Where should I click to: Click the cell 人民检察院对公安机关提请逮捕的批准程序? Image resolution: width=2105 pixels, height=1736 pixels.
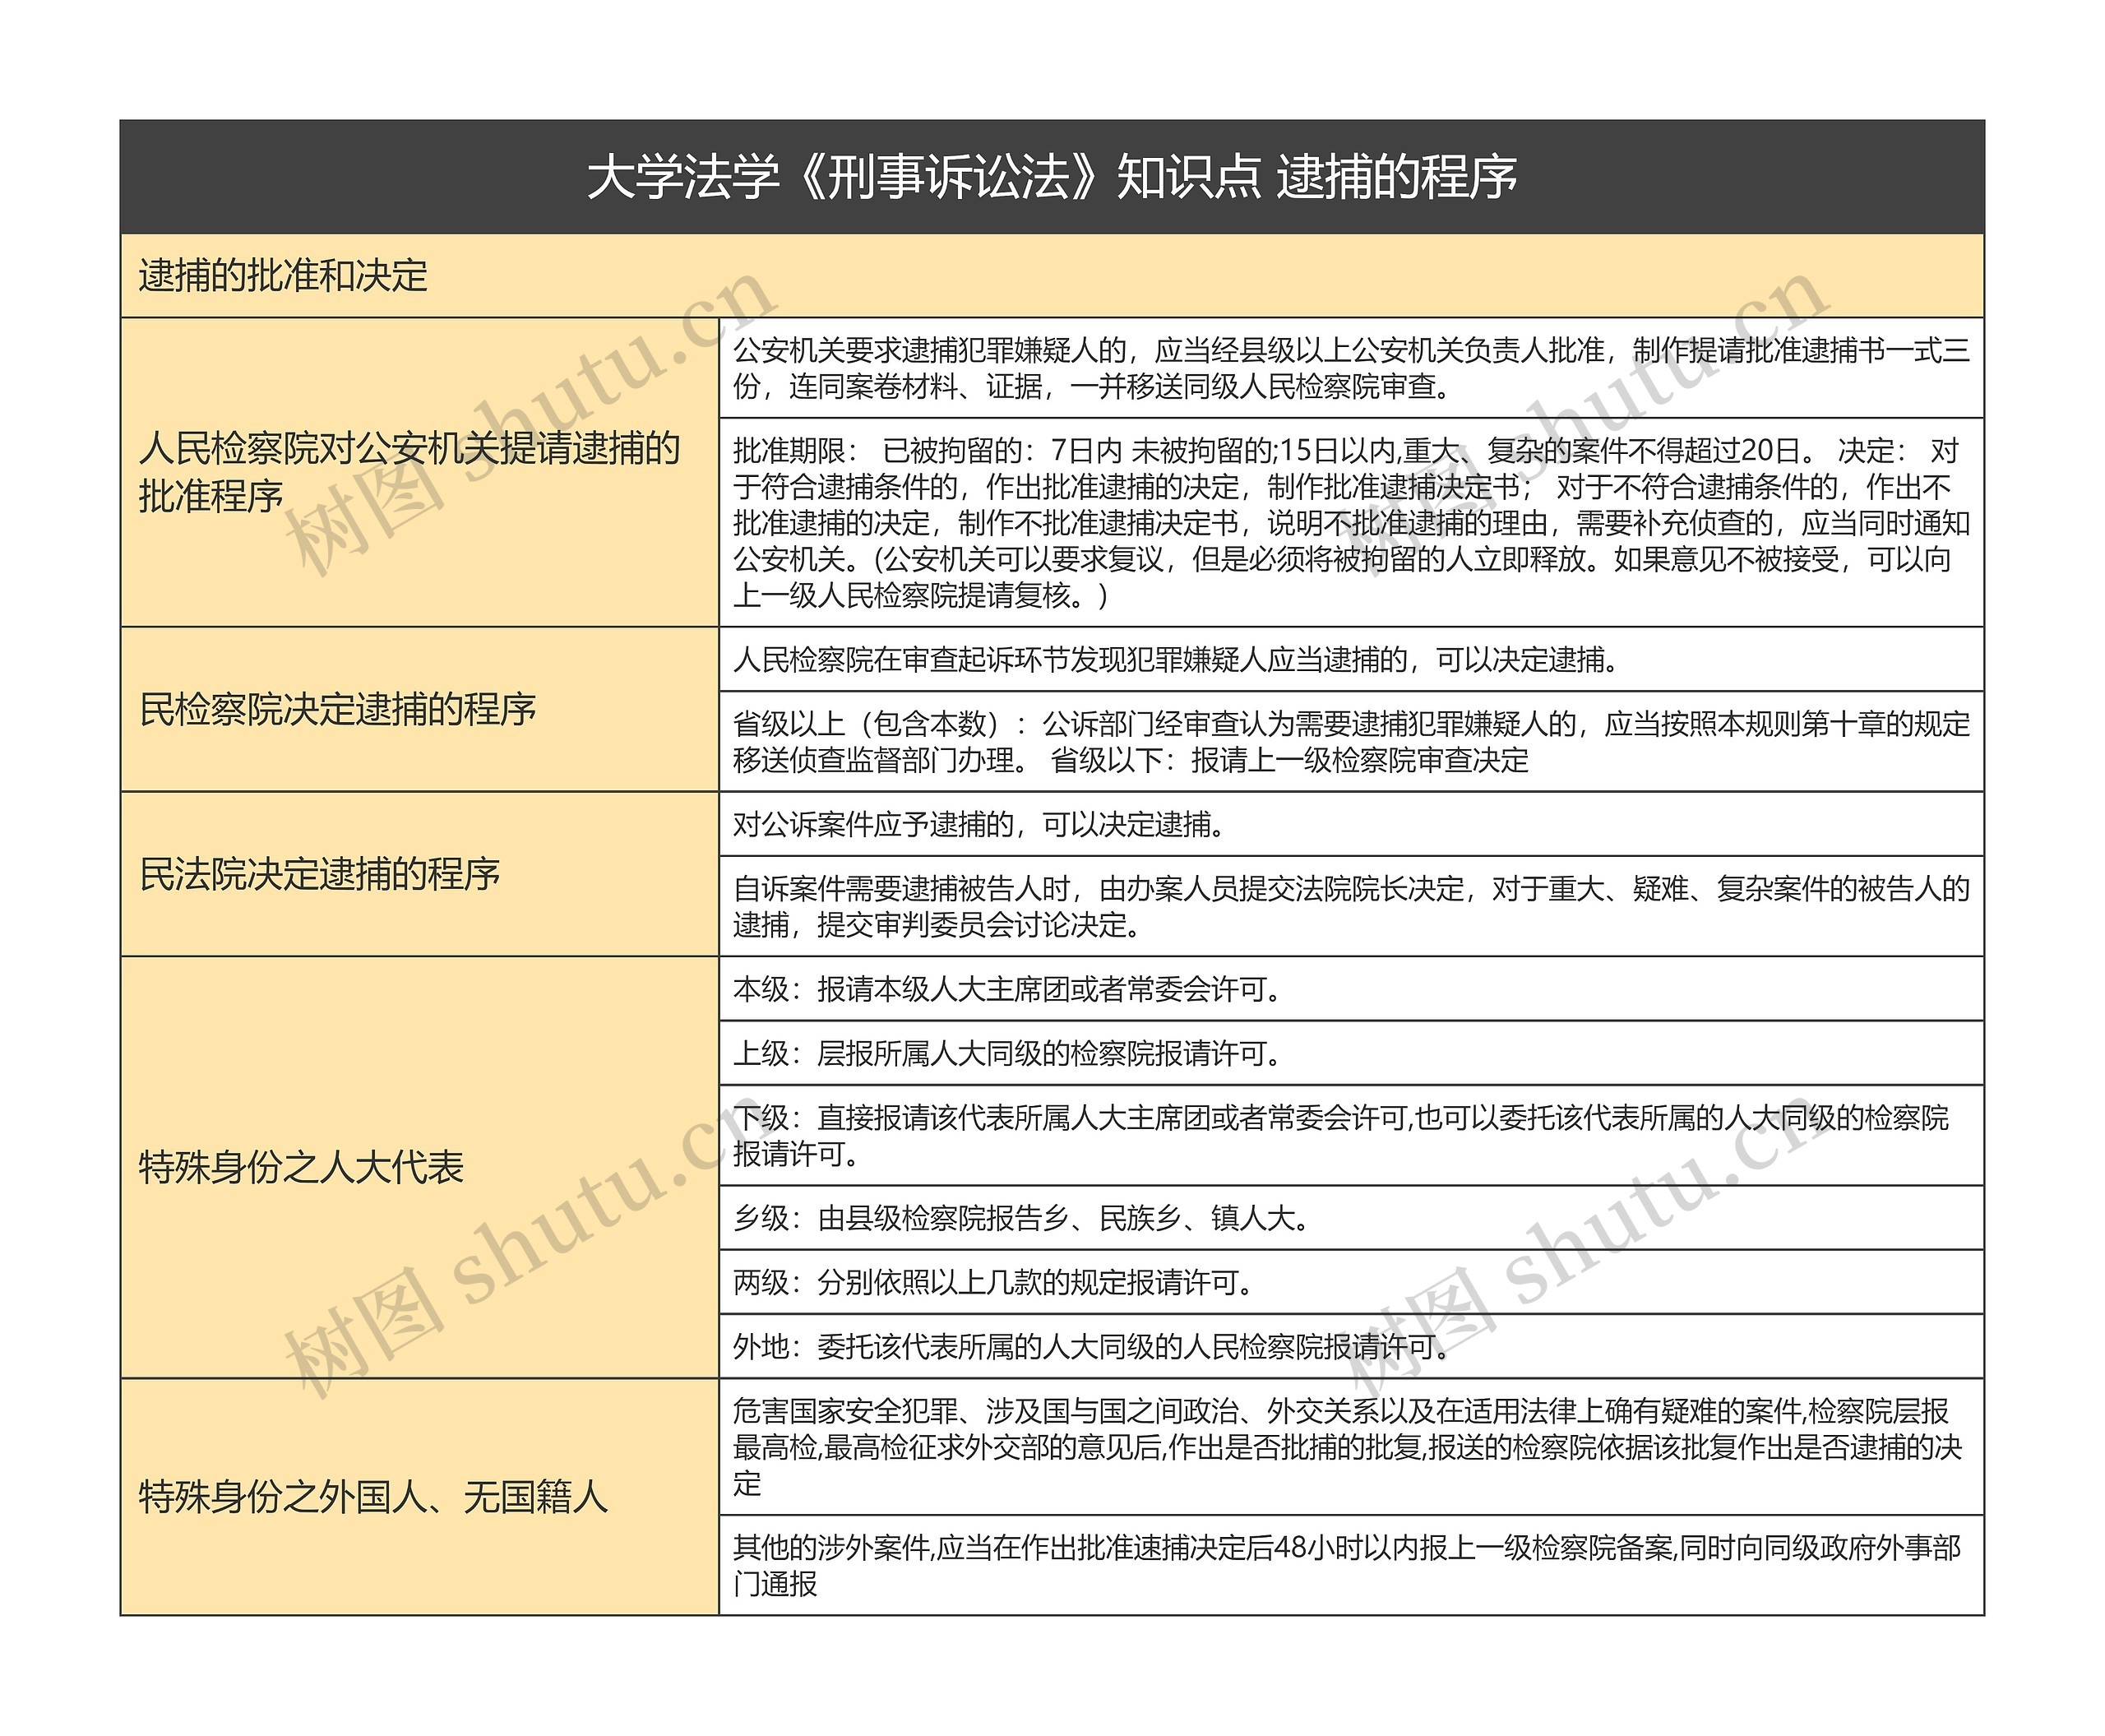click(420, 472)
